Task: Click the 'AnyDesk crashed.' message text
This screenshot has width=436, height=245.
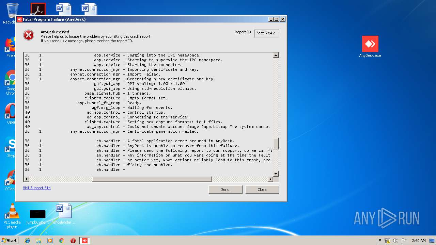Action: point(55,32)
